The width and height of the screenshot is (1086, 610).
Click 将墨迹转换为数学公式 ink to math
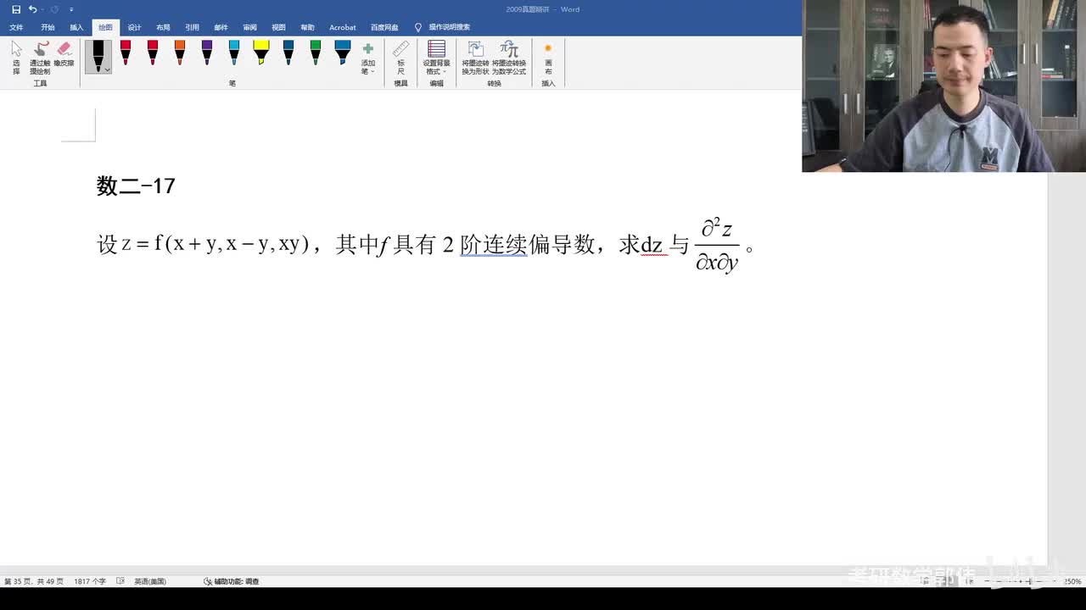(x=509, y=58)
